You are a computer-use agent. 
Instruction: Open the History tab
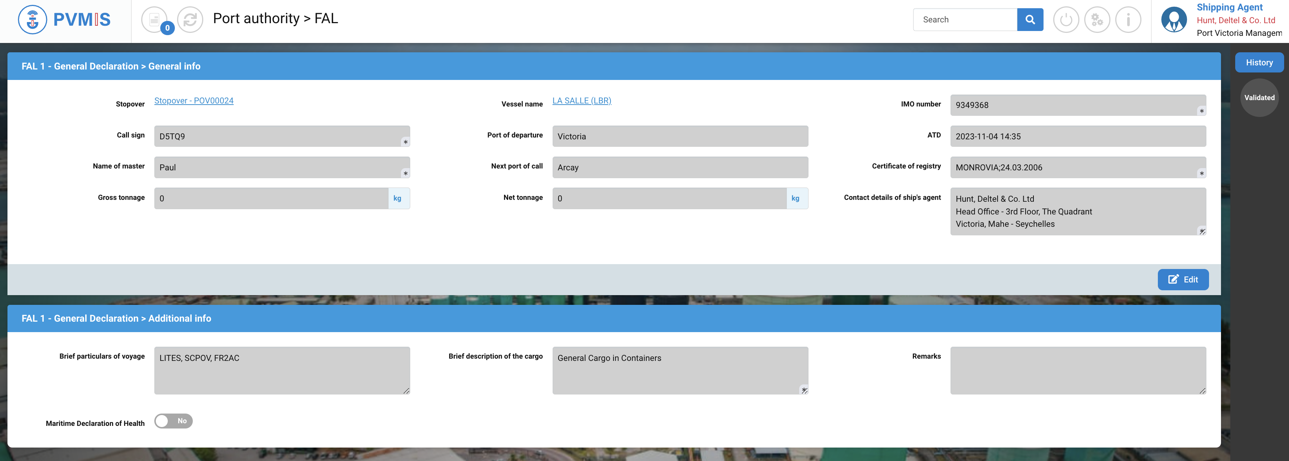click(1259, 62)
